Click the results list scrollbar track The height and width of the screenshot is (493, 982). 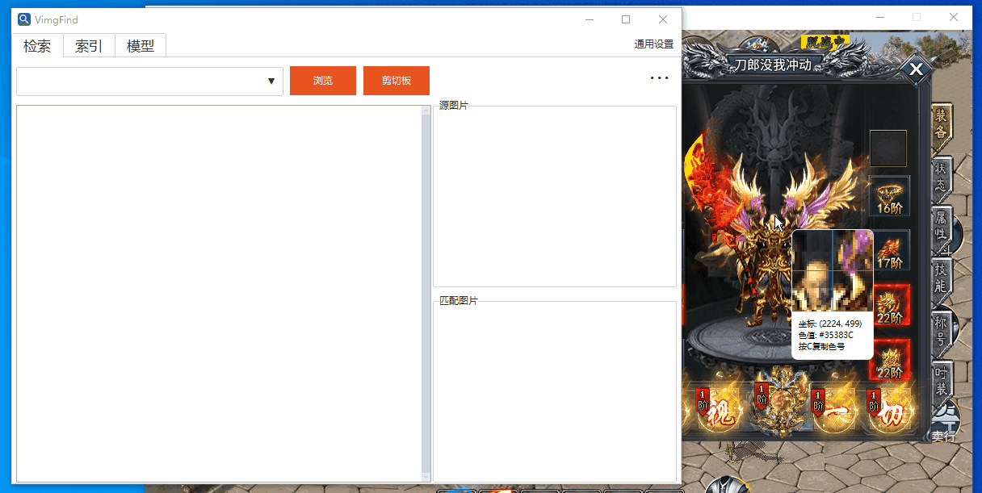[x=426, y=294]
